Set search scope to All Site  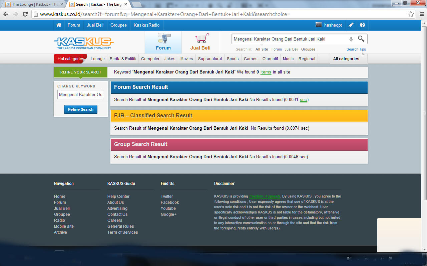pyautogui.click(x=262, y=49)
